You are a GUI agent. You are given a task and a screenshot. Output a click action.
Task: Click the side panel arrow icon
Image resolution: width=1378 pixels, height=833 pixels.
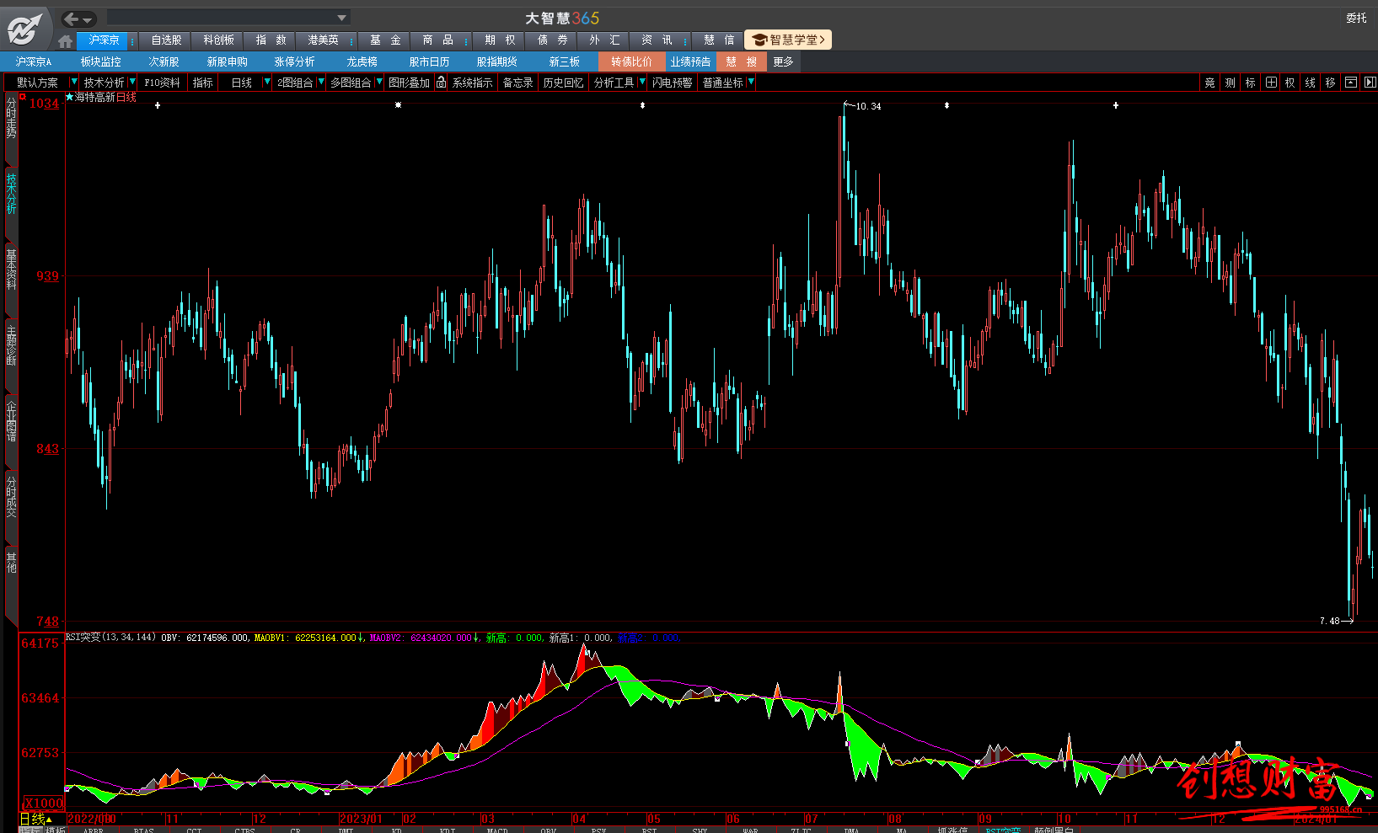(x=1370, y=83)
